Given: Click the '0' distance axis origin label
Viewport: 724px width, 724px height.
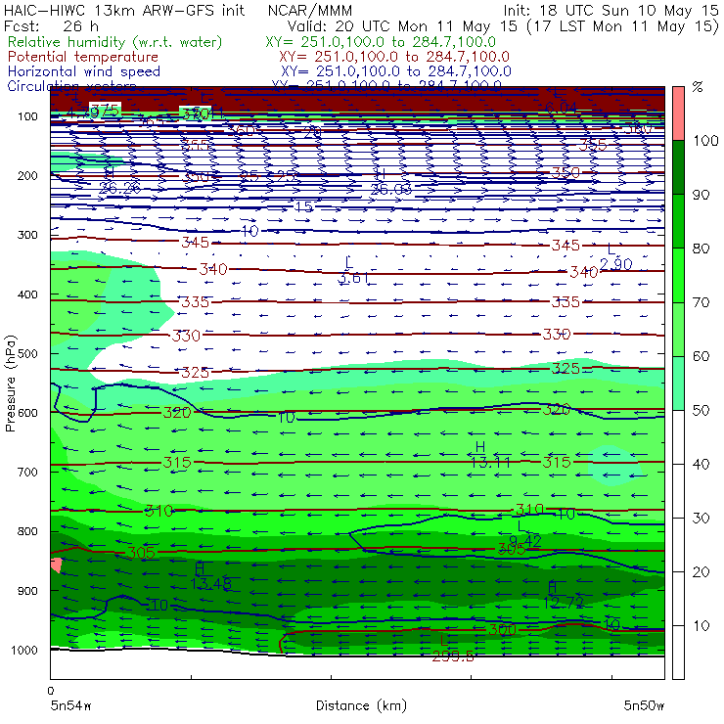Looking at the screenshot, I should (x=51, y=691).
